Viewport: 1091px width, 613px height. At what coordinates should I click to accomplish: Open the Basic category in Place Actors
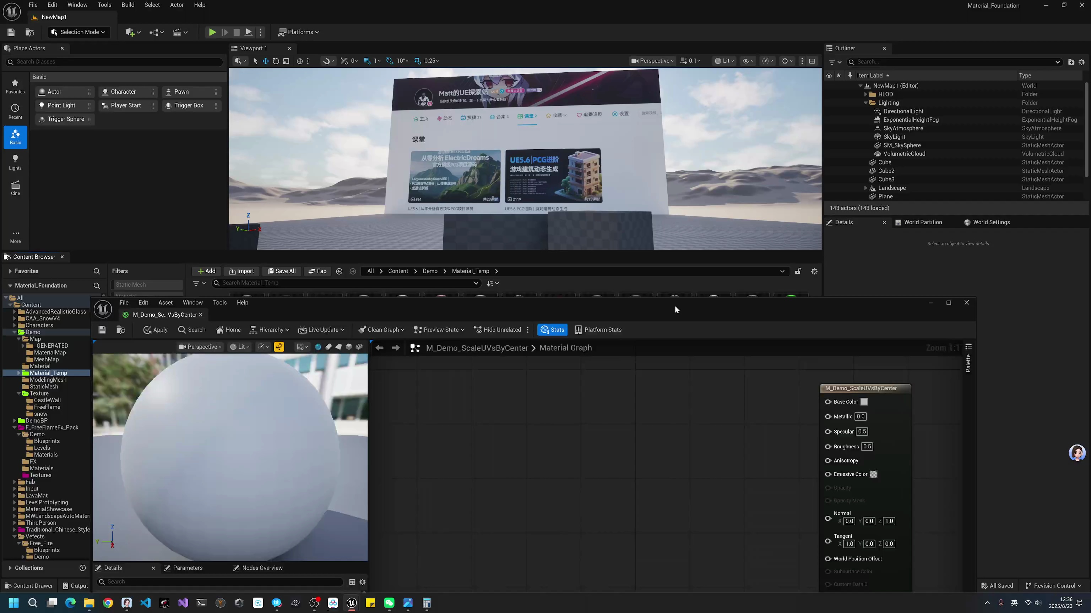(x=15, y=137)
